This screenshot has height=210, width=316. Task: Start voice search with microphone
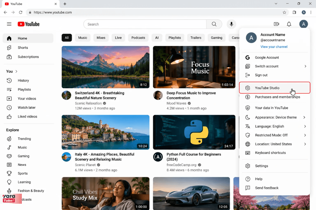pyautogui.click(x=231, y=24)
